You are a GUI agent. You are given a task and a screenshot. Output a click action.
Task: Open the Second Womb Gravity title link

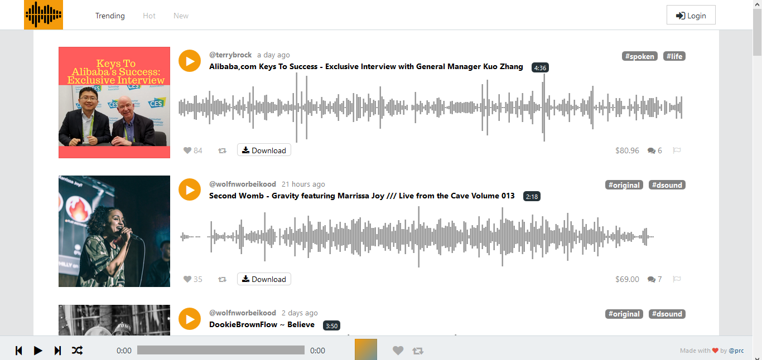(362, 196)
